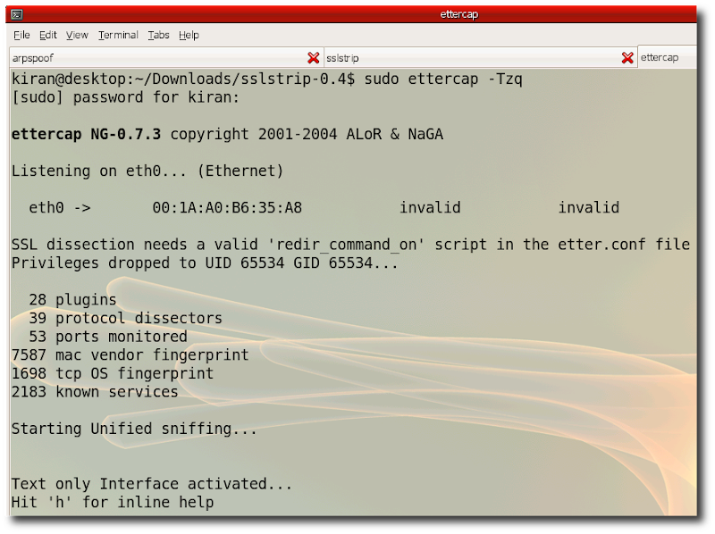Image resolution: width=715 pixels, height=534 pixels.
Task: Open the Terminal menu
Action: tap(118, 35)
